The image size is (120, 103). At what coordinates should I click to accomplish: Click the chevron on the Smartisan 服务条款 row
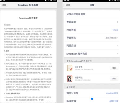[118, 54]
